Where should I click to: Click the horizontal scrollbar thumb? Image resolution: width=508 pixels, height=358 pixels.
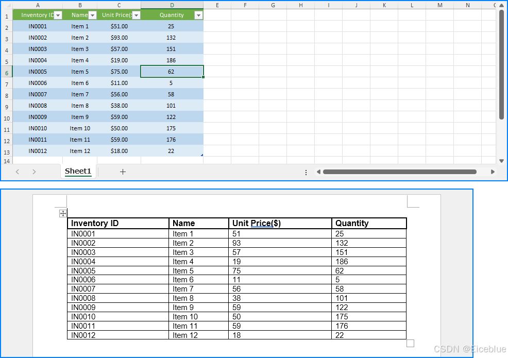point(400,172)
